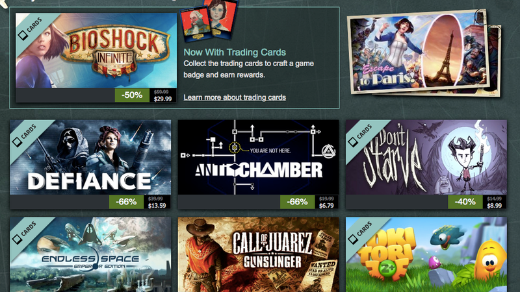Follow the Learn more about trading cards link
This screenshot has height=292, width=520.
[x=235, y=97]
